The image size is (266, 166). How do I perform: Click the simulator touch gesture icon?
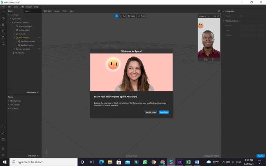[x=213, y=59]
